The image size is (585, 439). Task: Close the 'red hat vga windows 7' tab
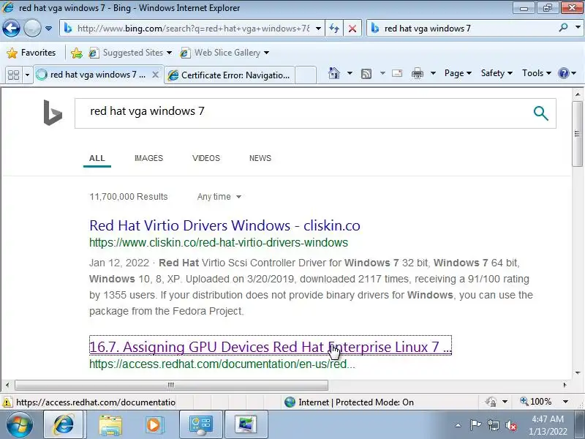(x=156, y=75)
